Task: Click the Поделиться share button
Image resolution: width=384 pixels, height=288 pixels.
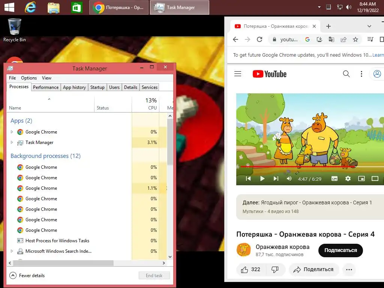Action: tap(314, 270)
